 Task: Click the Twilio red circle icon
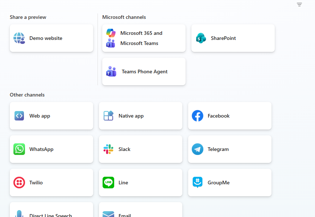coord(19,183)
